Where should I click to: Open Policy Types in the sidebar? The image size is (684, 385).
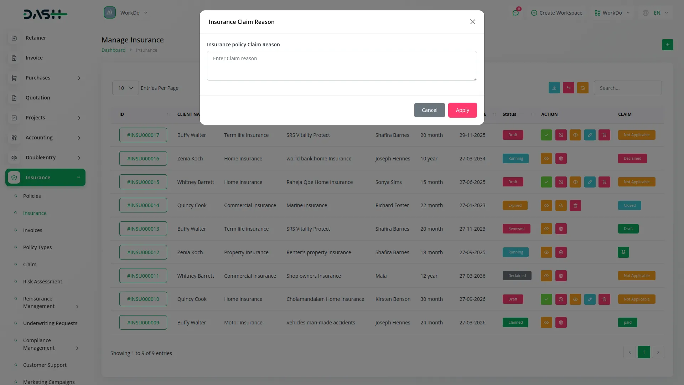pyautogui.click(x=37, y=247)
